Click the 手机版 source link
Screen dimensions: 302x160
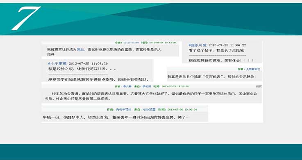tap(147, 86)
